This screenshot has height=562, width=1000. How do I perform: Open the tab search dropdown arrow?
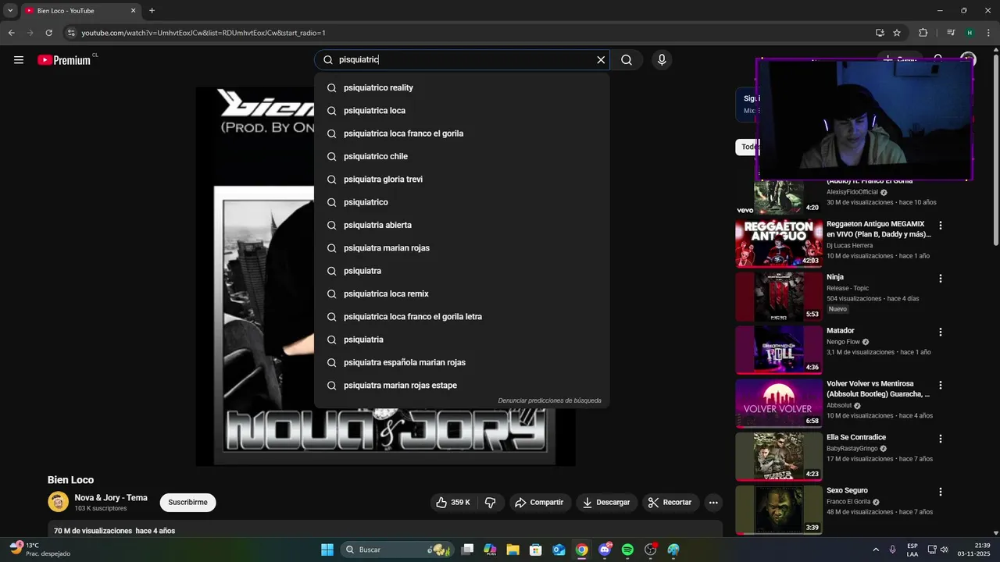(10, 11)
